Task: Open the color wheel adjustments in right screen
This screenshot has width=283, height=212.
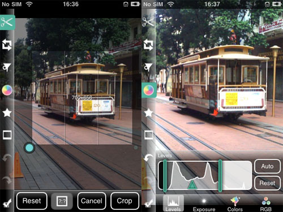Action: click(149, 90)
